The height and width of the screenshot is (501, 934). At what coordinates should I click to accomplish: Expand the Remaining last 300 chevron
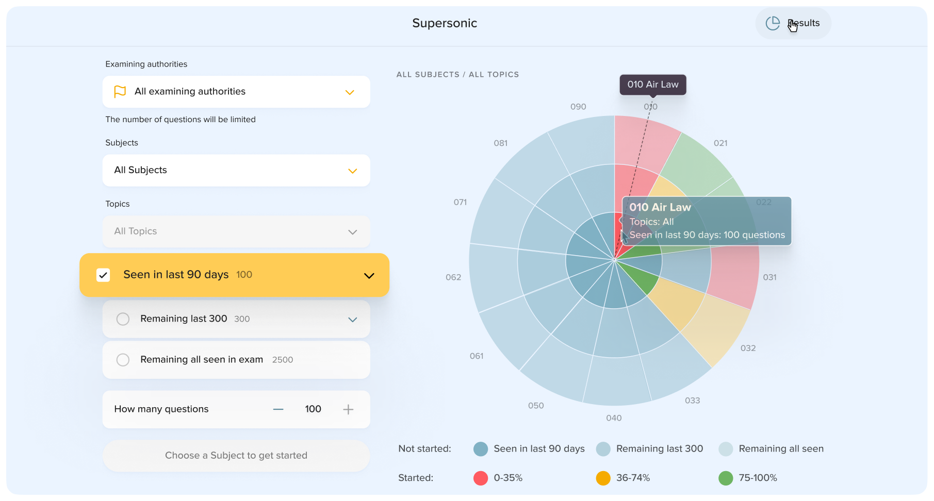tap(352, 320)
